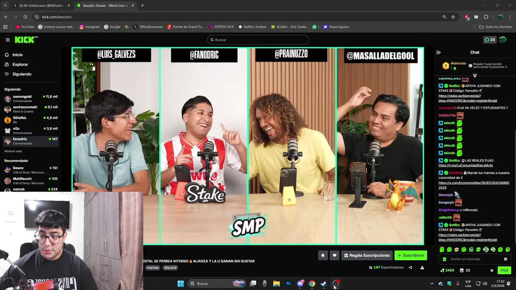Click Regala Suscripciones button

coord(367,255)
